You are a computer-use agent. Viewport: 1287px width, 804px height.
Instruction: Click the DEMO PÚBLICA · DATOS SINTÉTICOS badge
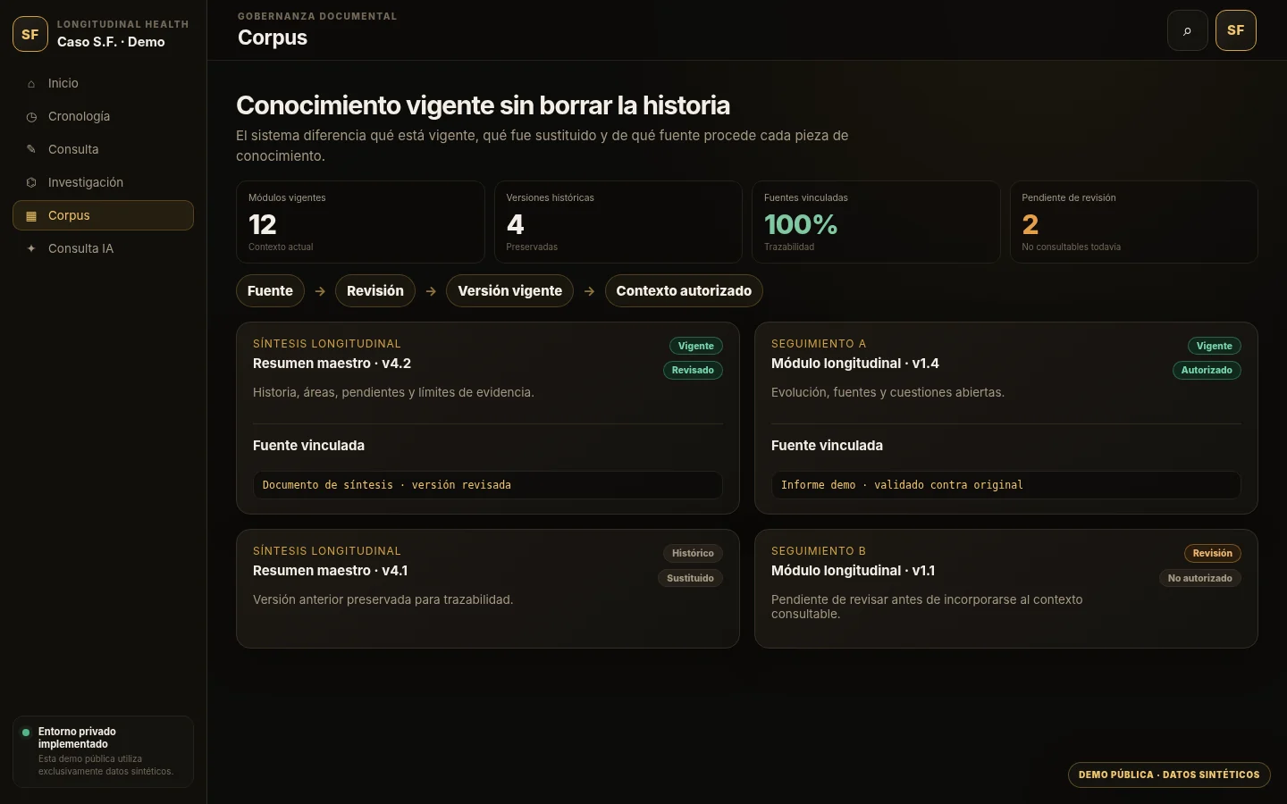1169,775
